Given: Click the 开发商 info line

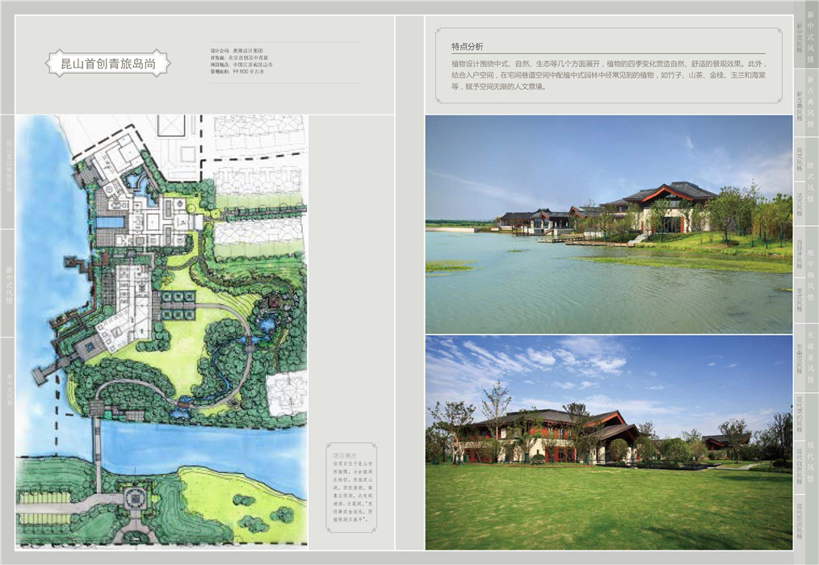Looking at the screenshot, I should (x=243, y=58).
